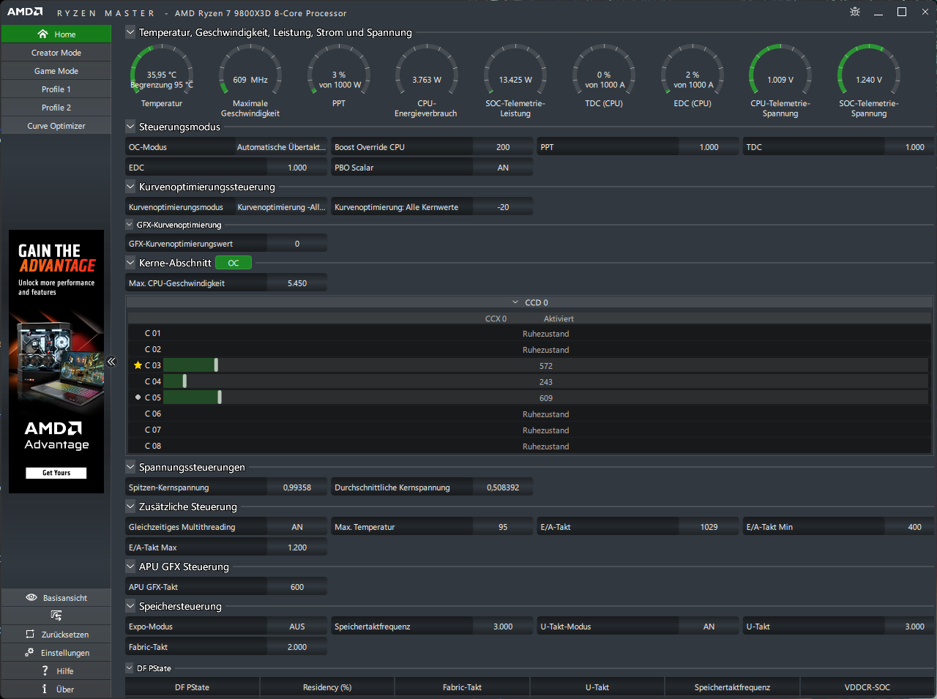Collapse the Temperatur, Geschwindigkeit section
937x699 pixels.
[x=130, y=32]
